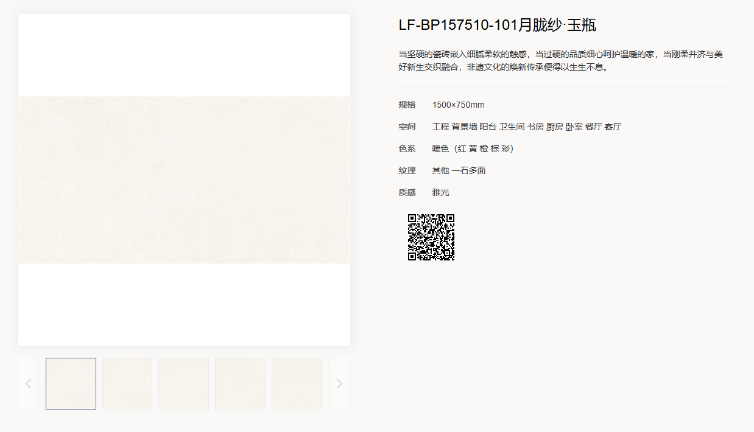754x432 pixels.
Task: Select the second tile thumbnail
Action: (x=127, y=383)
